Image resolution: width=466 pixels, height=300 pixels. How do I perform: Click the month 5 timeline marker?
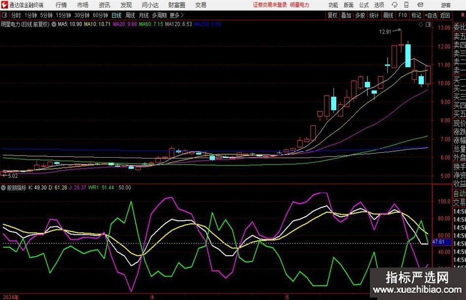[x=287, y=297]
